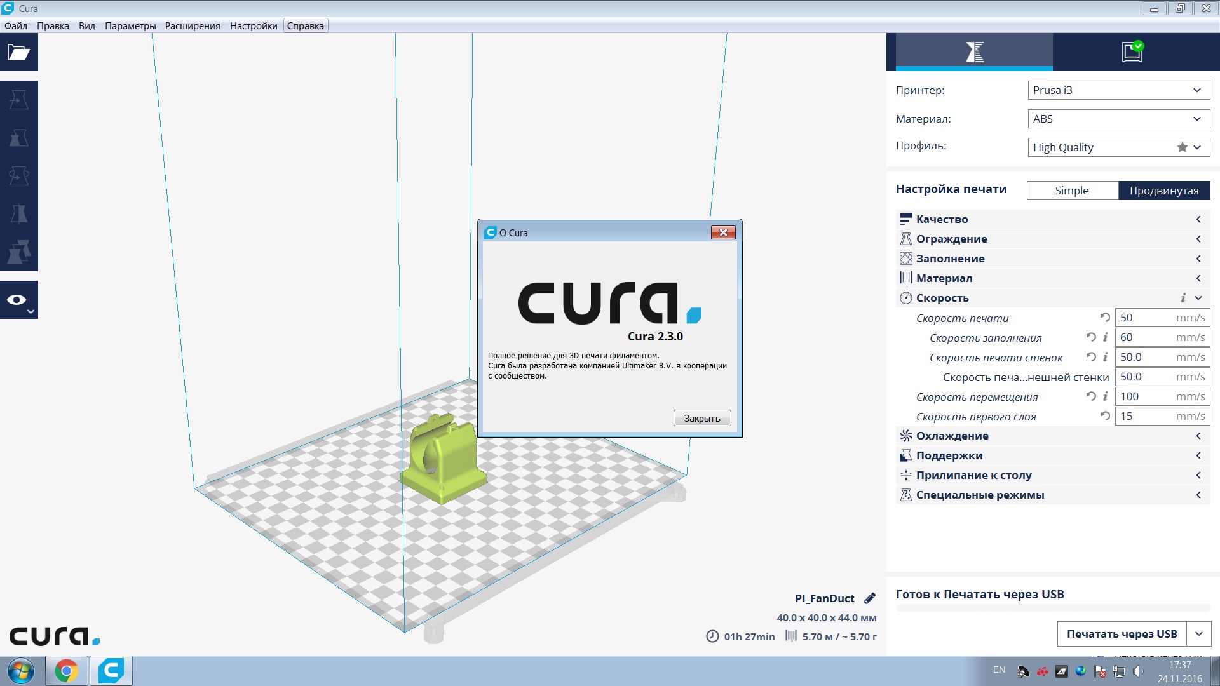
Task: Open the Расширения menu
Action: tap(193, 26)
